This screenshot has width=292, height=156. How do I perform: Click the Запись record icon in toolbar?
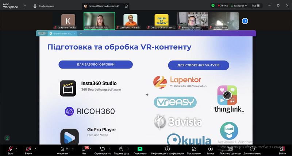pyautogui.click(x=210, y=149)
